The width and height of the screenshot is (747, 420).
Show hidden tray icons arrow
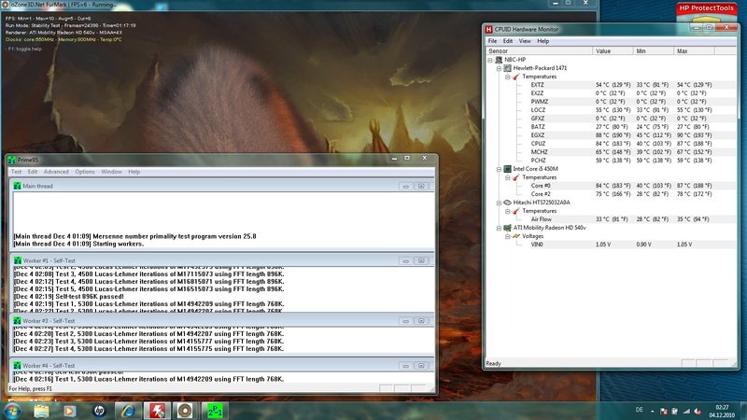point(652,411)
